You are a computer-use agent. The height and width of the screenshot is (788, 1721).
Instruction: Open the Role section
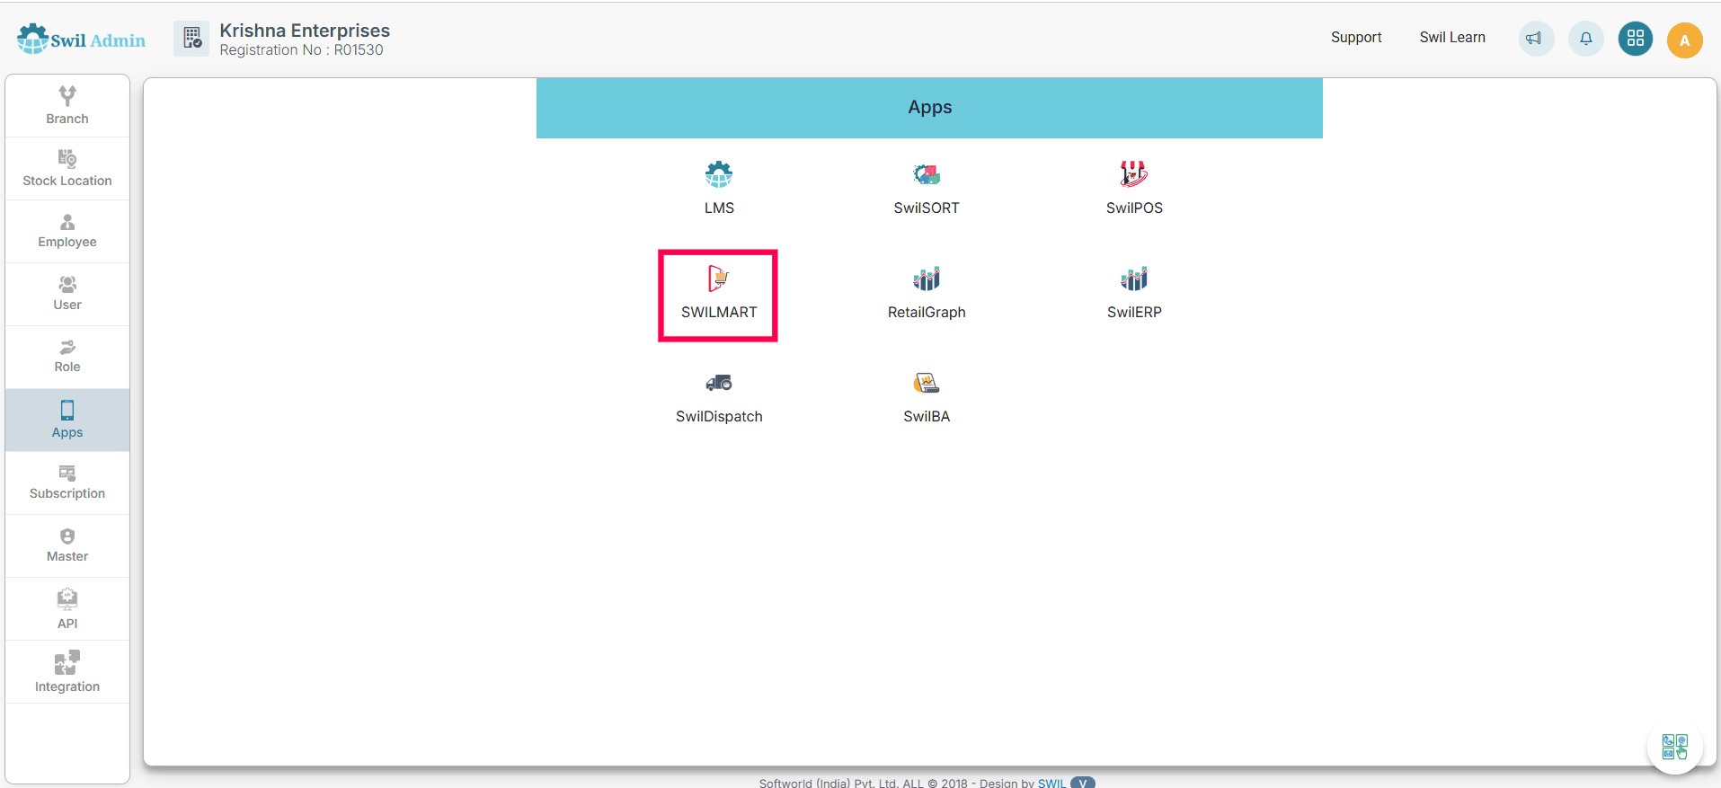67,357
